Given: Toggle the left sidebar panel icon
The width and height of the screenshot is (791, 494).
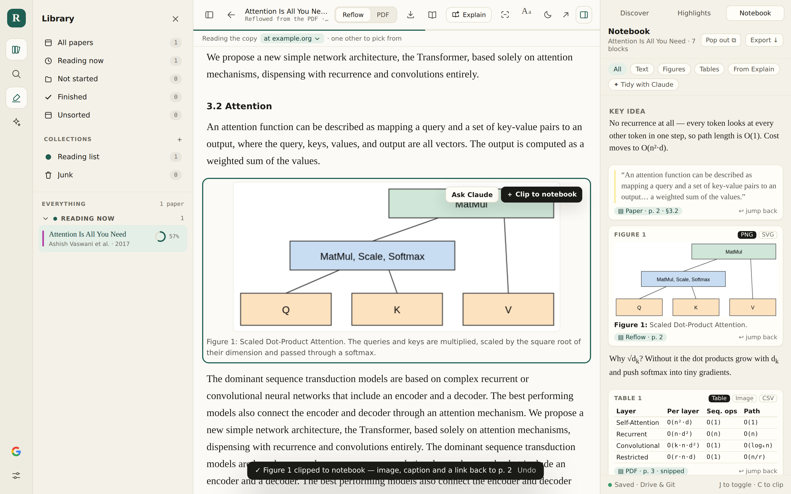Looking at the screenshot, I should 209,15.
